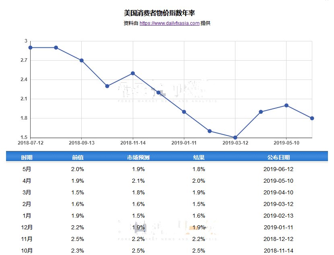Viewport: 334px width, 255px height.
Task: Select the 12月 row period cell
Action: tap(27, 227)
